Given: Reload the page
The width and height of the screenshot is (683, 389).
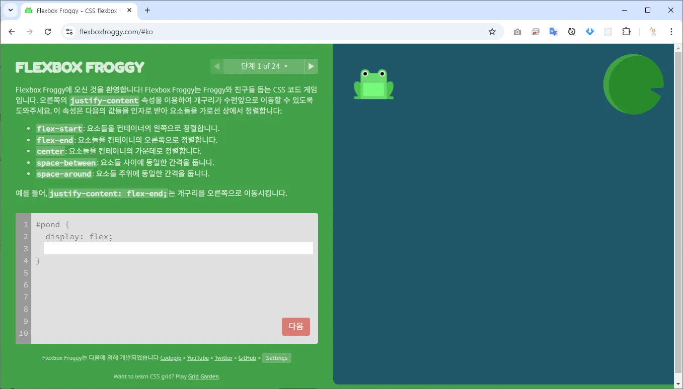Looking at the screenshot, I should click(48, 32).
